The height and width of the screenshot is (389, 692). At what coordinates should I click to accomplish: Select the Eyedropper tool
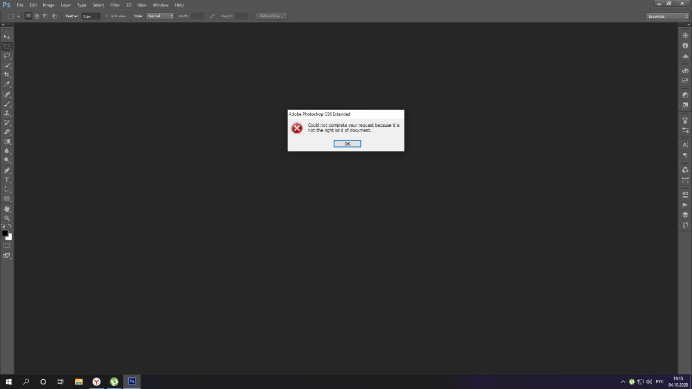(x=7, y=84)
